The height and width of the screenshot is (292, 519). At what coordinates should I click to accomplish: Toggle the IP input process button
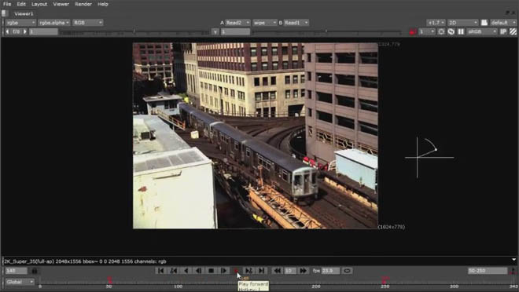point(503,31)
